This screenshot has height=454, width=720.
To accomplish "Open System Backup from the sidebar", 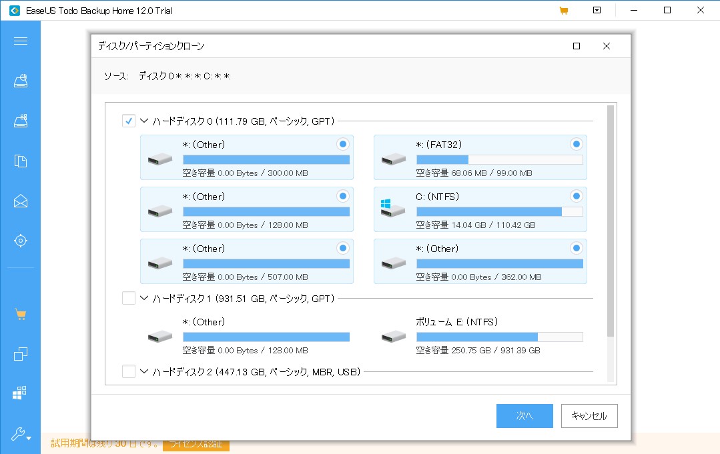I will tap(20, 121).
